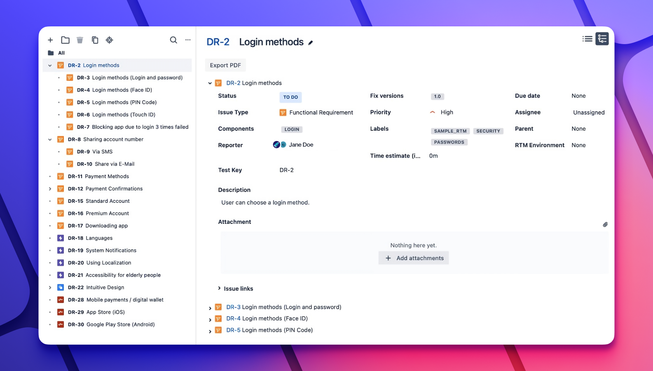
Task: Select DR-21 Accessibility for elderly people
Action: click(x=115, y=275)
